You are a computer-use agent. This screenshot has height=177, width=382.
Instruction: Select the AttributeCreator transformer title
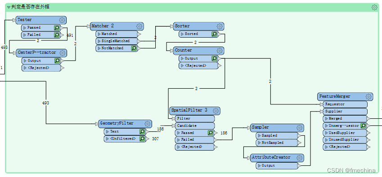tap(271, 157)
